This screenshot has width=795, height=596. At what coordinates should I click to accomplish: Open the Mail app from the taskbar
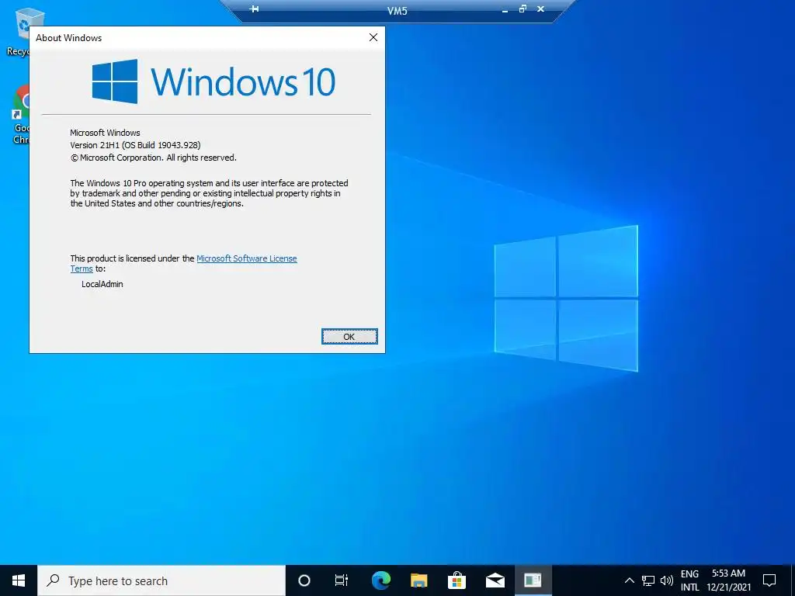point(495,580)
